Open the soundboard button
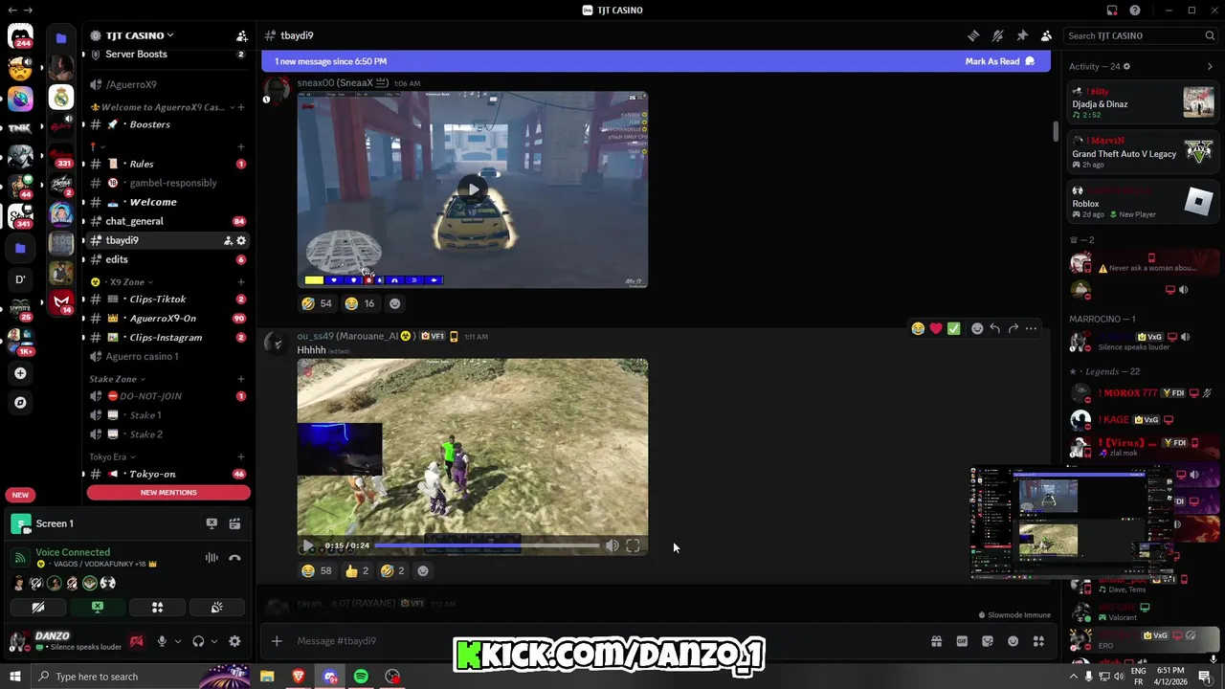 [216, 608]
